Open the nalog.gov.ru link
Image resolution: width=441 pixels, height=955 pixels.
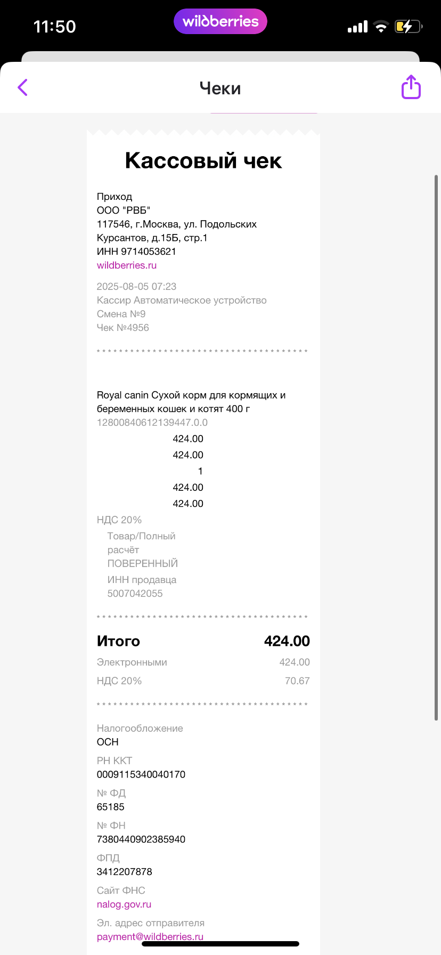click(124, 904)
